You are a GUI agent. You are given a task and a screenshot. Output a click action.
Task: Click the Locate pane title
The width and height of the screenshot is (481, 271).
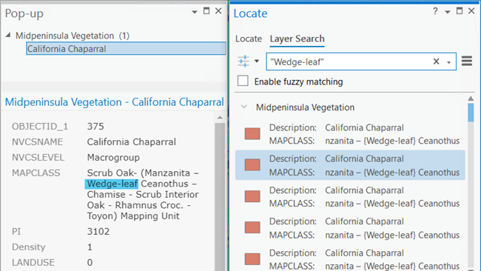tap(250, 13)
